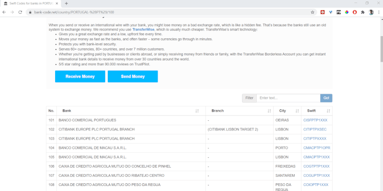
Task: Open the red square extension icon
Action: (322, 12)
